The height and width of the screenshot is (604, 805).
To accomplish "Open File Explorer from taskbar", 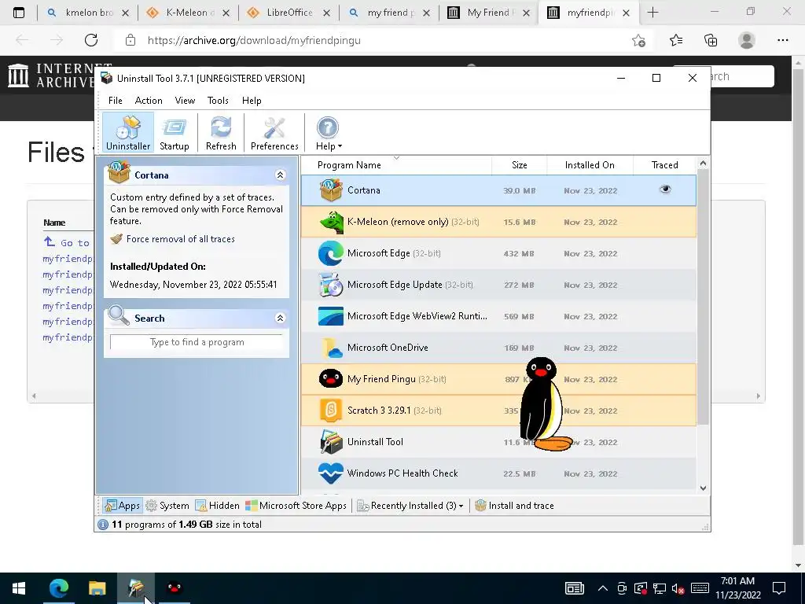I will tap(97, 588).
